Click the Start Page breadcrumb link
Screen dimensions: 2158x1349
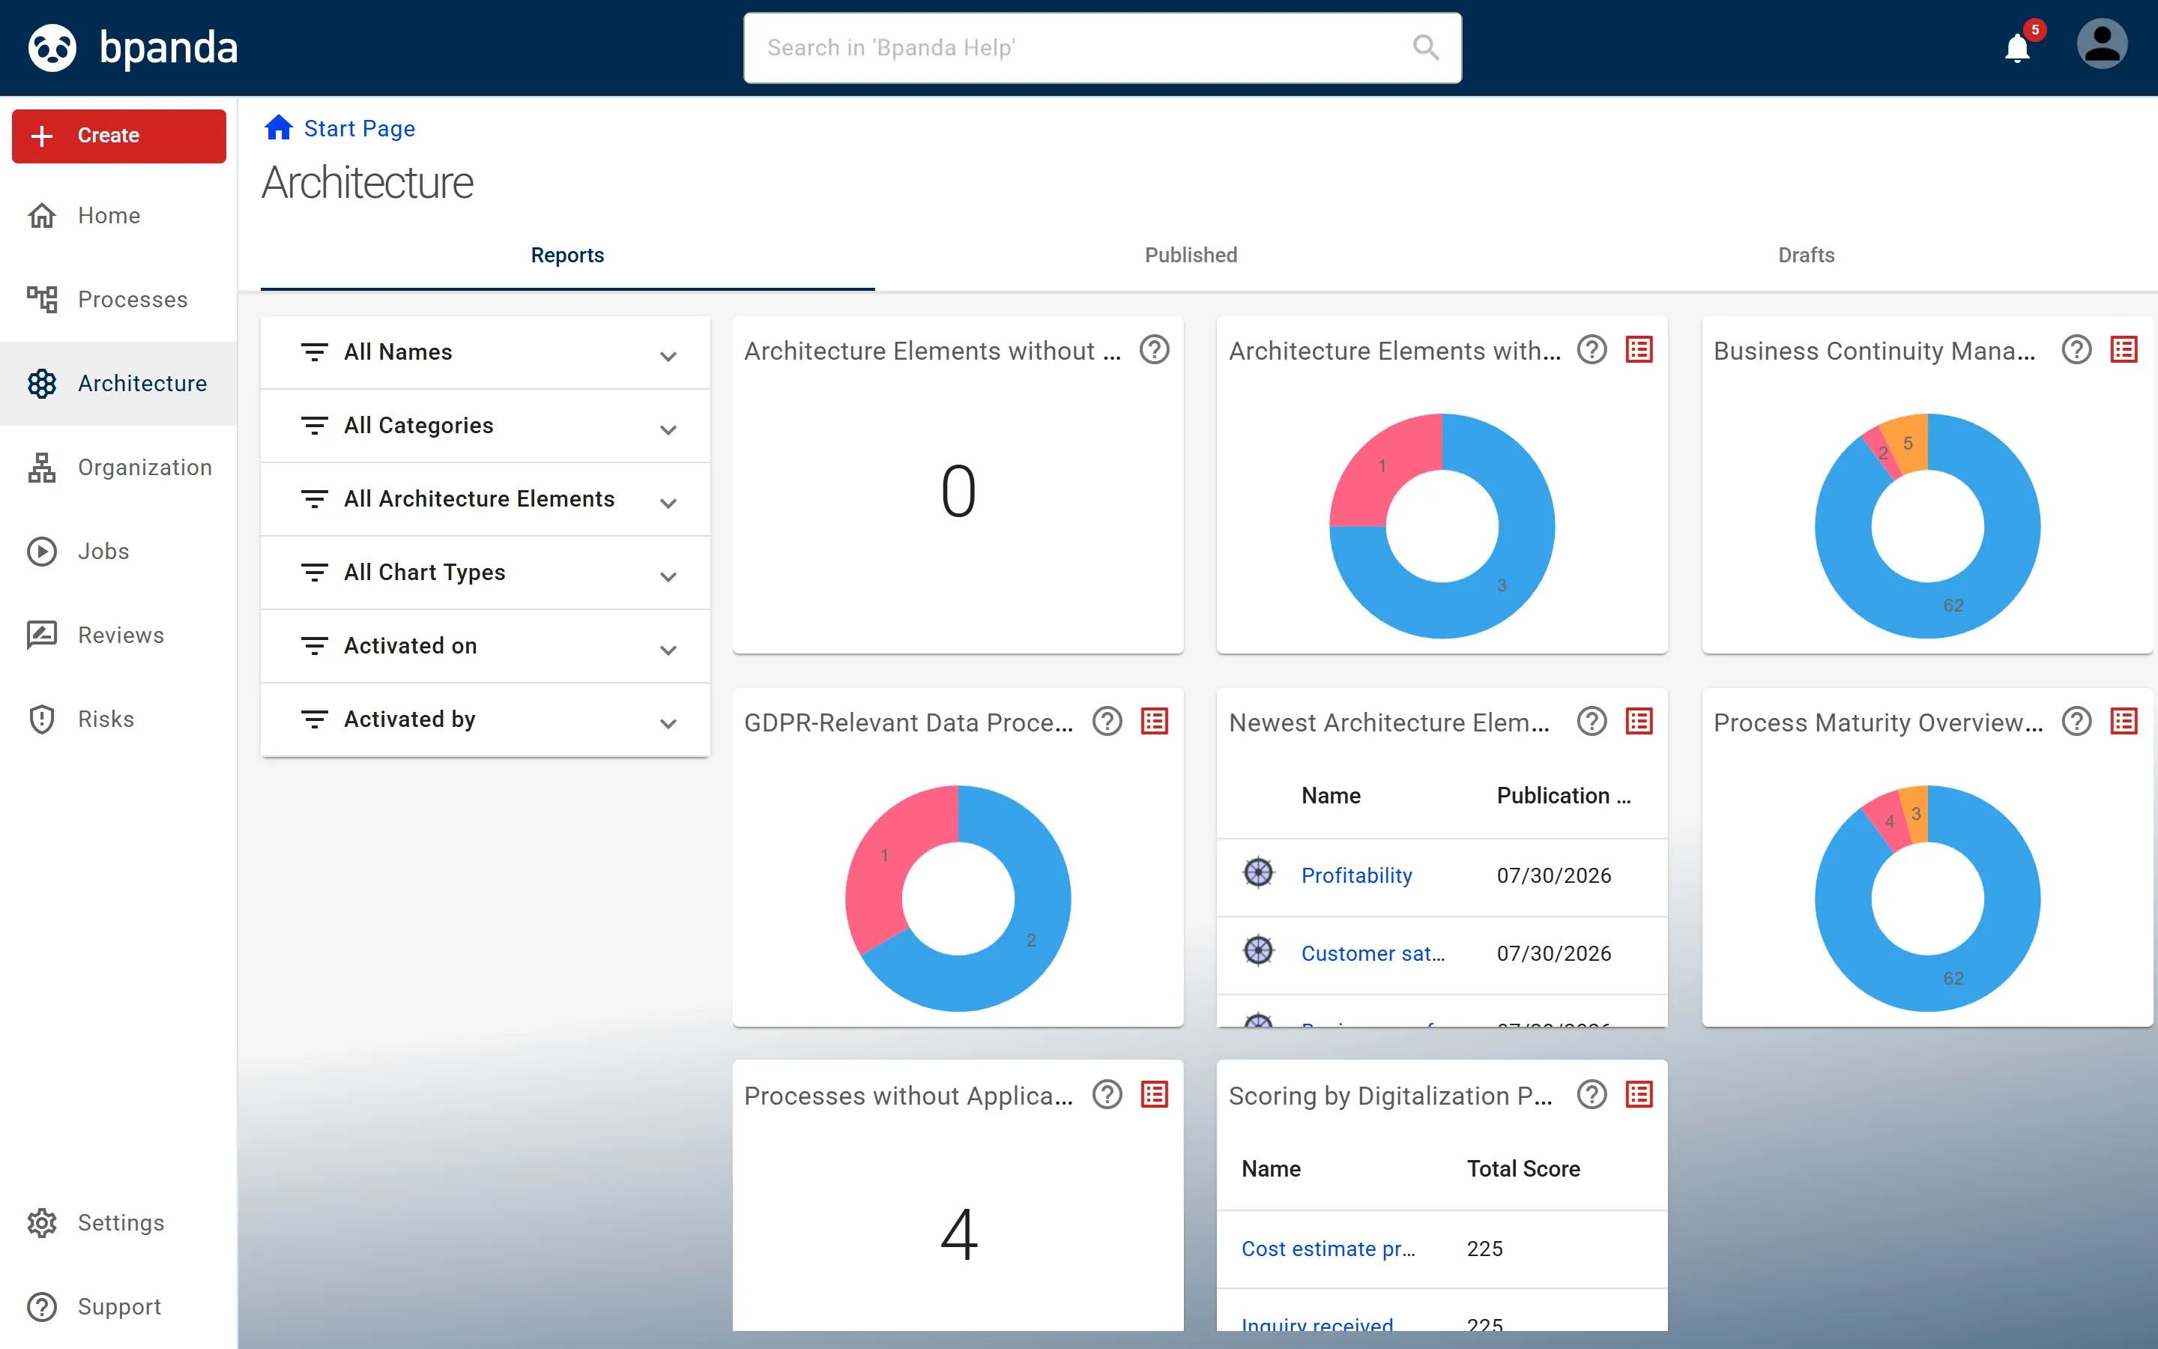click(360, 128)
